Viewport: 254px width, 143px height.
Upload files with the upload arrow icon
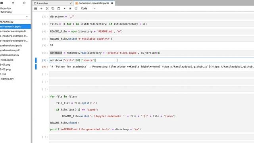[x=13, y=3]
